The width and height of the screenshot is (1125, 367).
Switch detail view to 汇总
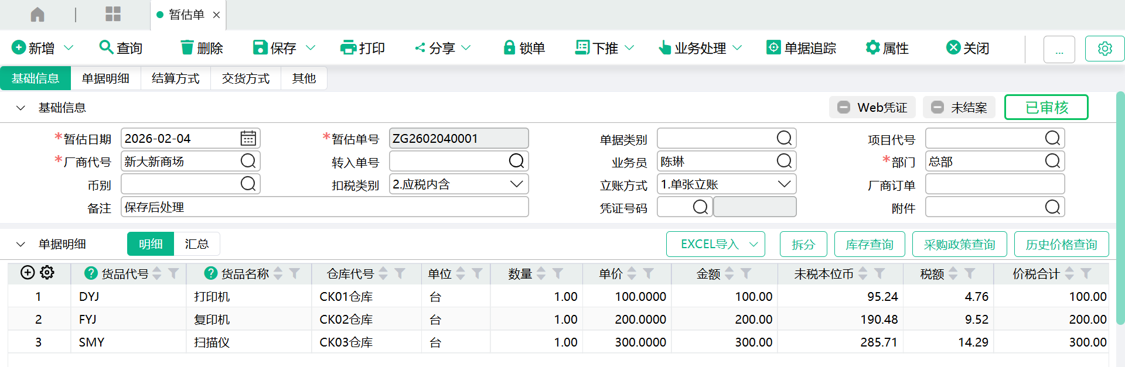point(196,244)
